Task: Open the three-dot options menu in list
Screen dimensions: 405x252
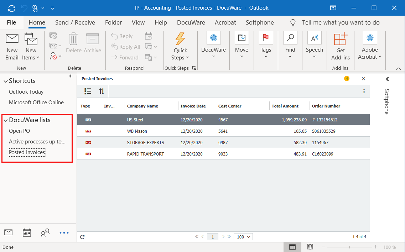Action: (x=364, y=91)
